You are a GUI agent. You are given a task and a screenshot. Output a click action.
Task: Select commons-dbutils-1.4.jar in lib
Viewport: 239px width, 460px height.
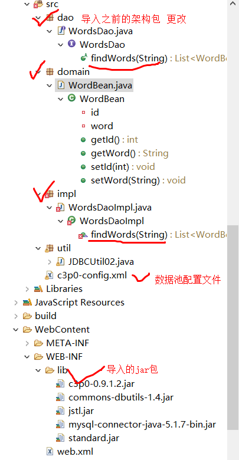(115, 397)
